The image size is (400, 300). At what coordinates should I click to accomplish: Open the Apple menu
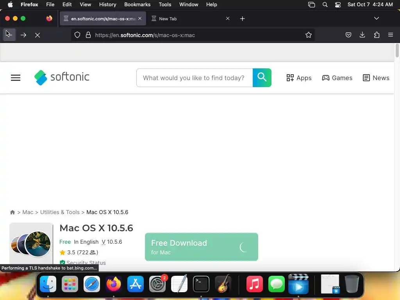pyautogui.click(x=10, y=4)
